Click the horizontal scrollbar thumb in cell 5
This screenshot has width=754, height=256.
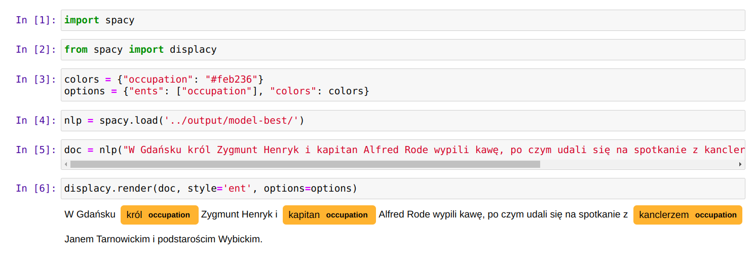coord(305,164)
